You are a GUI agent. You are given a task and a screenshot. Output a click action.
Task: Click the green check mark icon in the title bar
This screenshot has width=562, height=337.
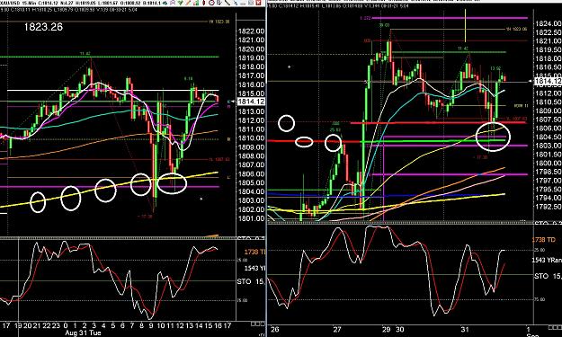tap(180, 3)
